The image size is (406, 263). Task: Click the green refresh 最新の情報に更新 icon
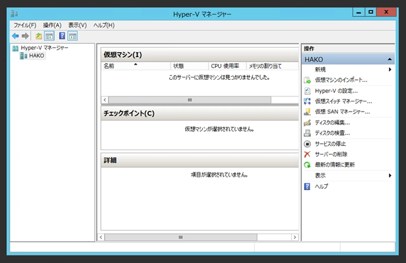pyautogui.click(x=307, y=165)
